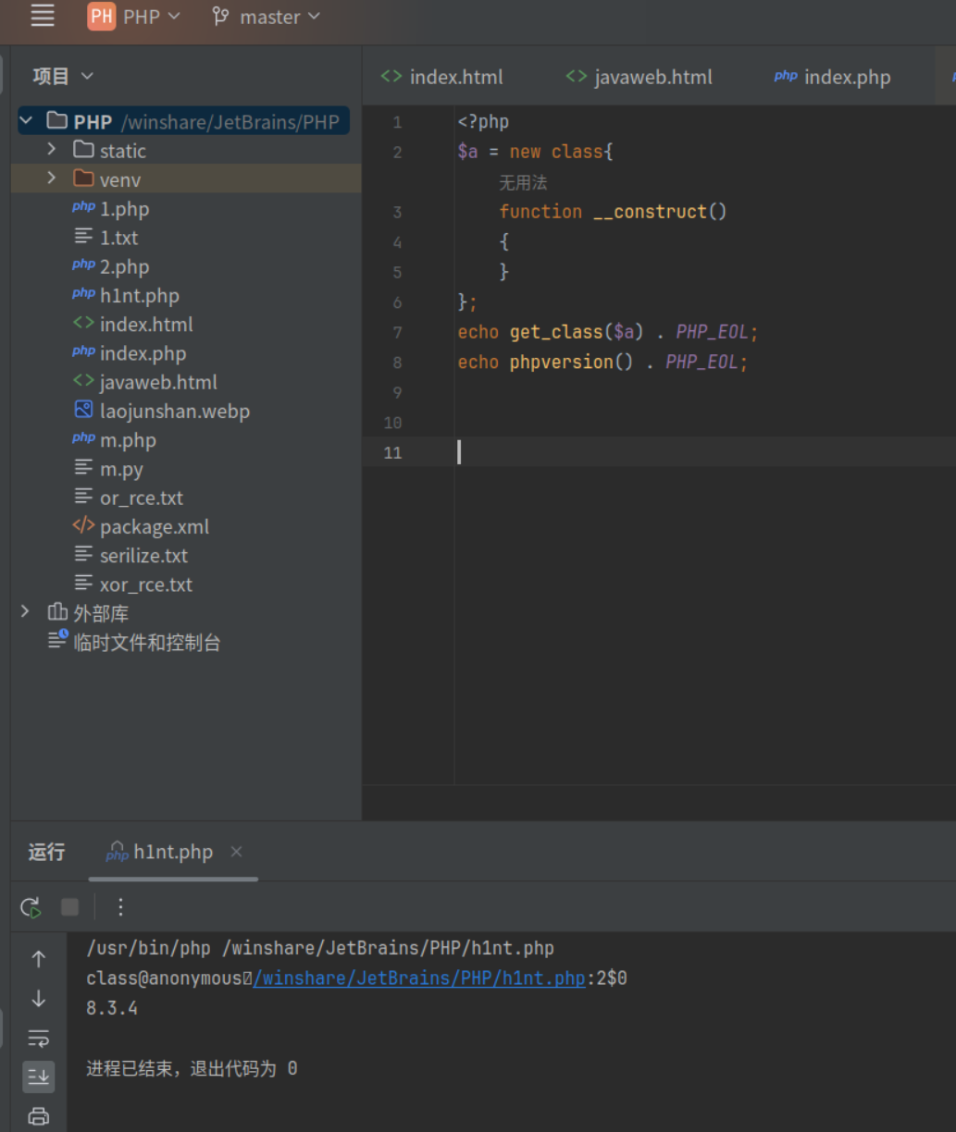Expand the static folder arrow
Screen dimensions: 956x1132
click(52, 150)
